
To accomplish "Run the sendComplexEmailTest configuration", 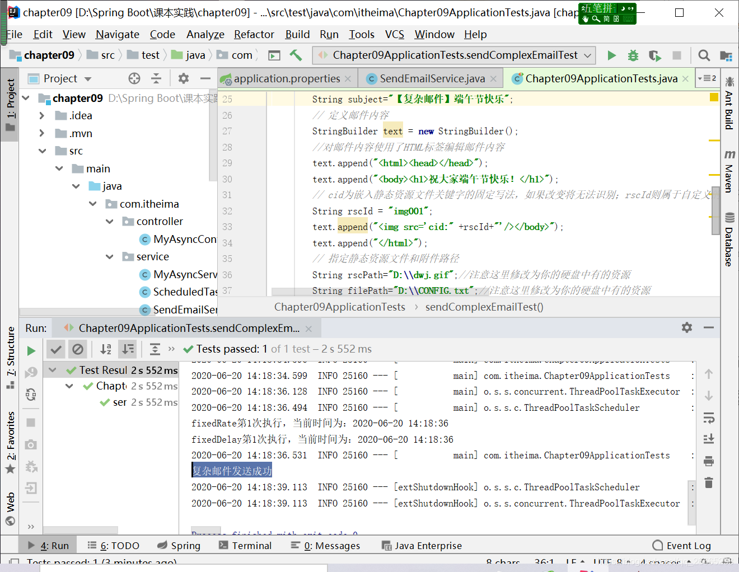I will (611, 55).
